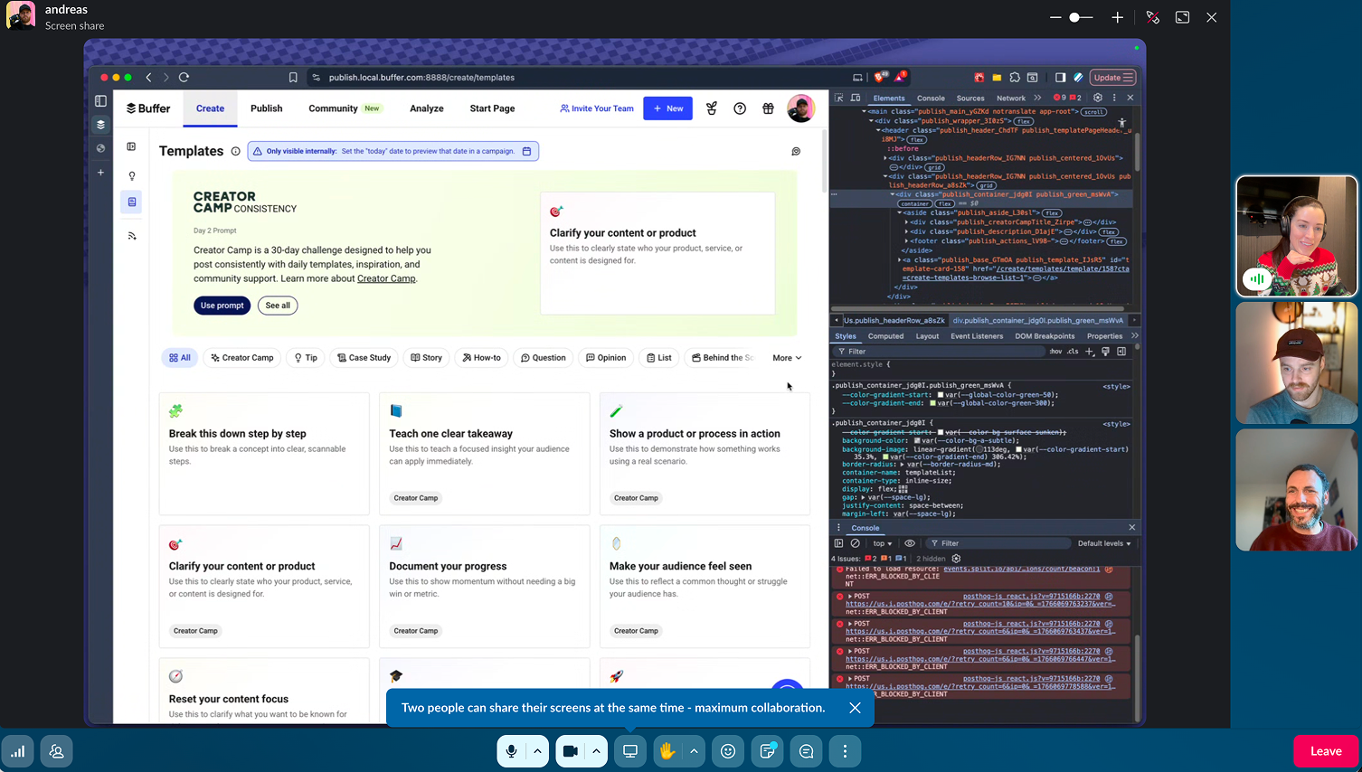The image size is (1362, 772).
Task: Filter templates by How-to
Action: 482,358
